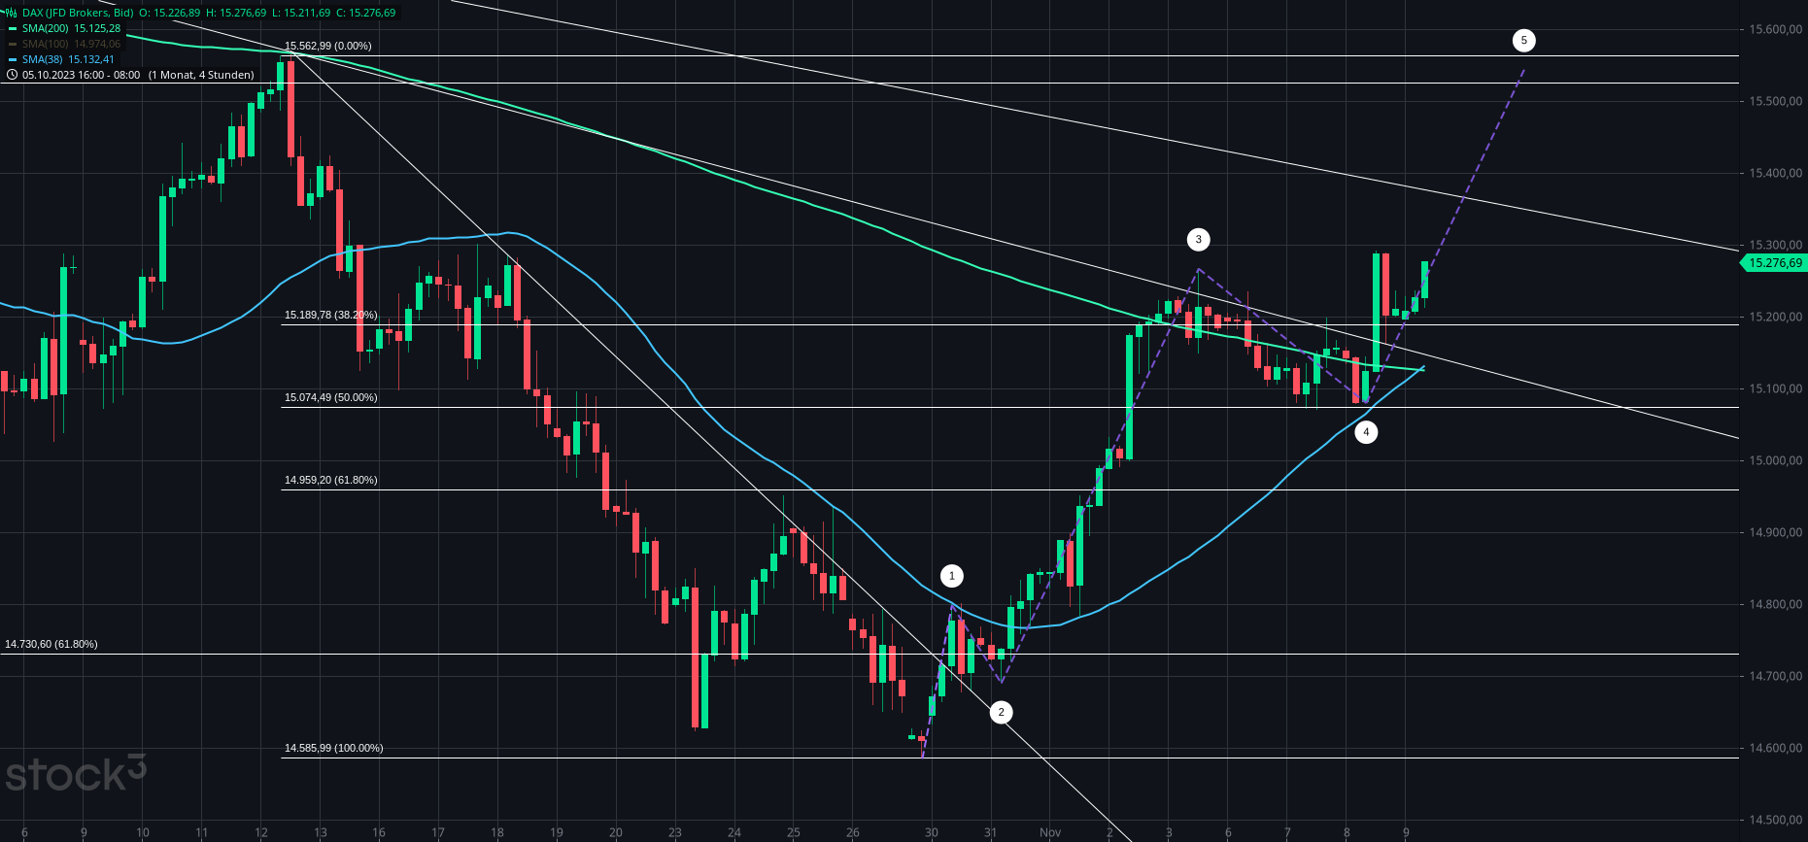
Task: Click the 14.959,20 (61.80%) Fibonacci label
Action: pyautogui.click(x=330, y=480)
